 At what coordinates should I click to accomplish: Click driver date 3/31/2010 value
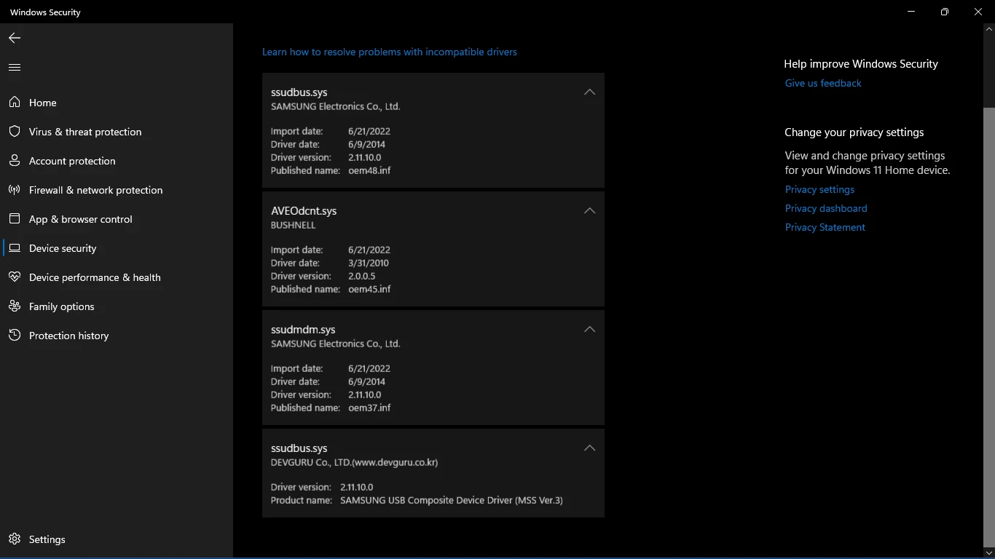point(369,263)
